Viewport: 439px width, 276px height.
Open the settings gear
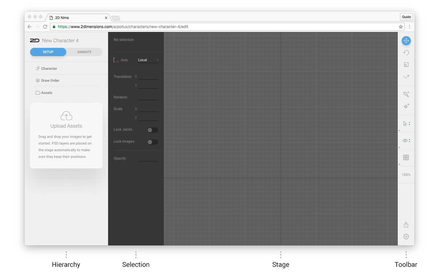[x=406, y=237]
